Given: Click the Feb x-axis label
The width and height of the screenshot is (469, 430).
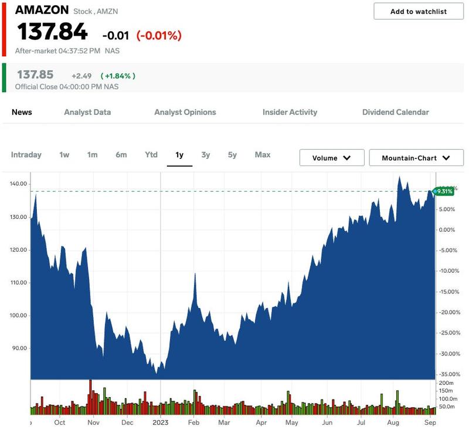Looking at the screenshot, I should pos(193,422).
